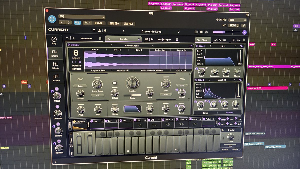Click mod assign icon on Reverb macro

pyautogui.click(x=58, y=124)
